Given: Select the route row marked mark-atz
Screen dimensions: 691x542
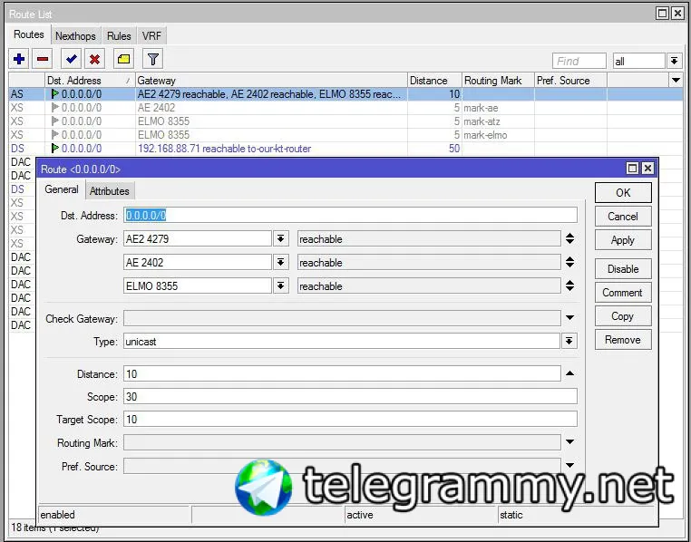Looking at the screenshot, I should tap(345, 121).
